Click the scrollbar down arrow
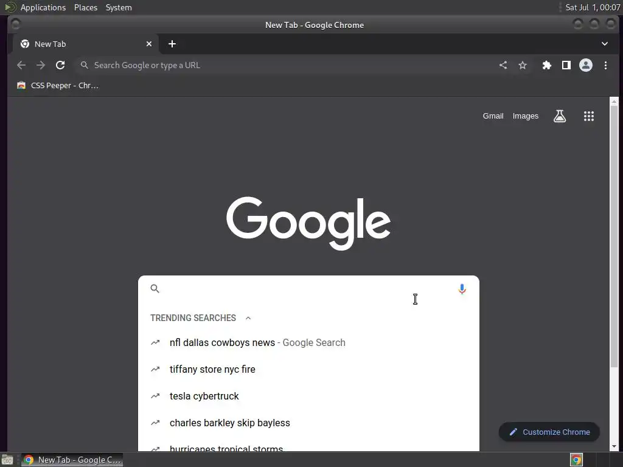 click(614, 446)
